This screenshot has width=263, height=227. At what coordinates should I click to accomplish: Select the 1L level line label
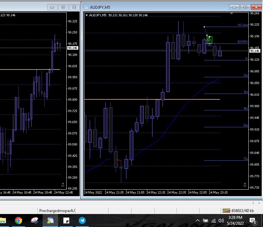pos(246,58)
